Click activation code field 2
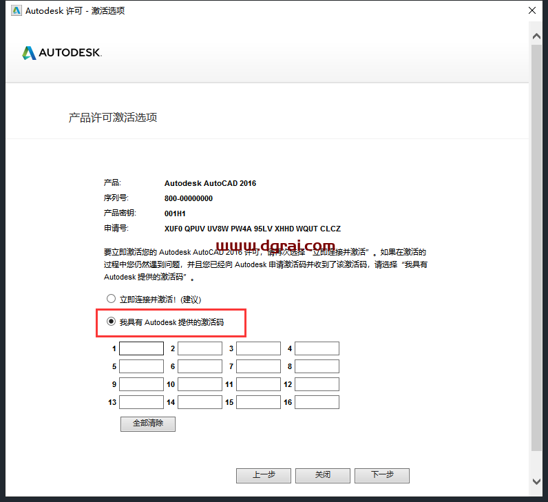Viewport: 548px width, 502px height. coord(200,348)
